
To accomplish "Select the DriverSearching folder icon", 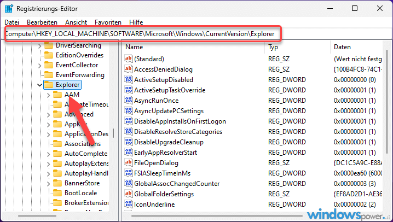I will pyautogui.click(x=49, y=45).
